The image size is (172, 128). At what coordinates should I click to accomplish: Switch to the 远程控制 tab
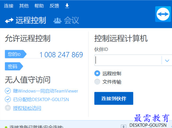(x=26, y=20)
